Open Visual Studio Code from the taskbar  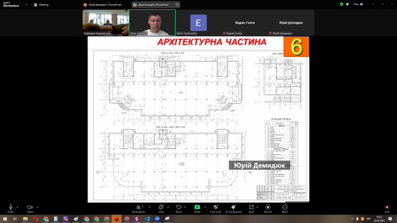point(147,219)
